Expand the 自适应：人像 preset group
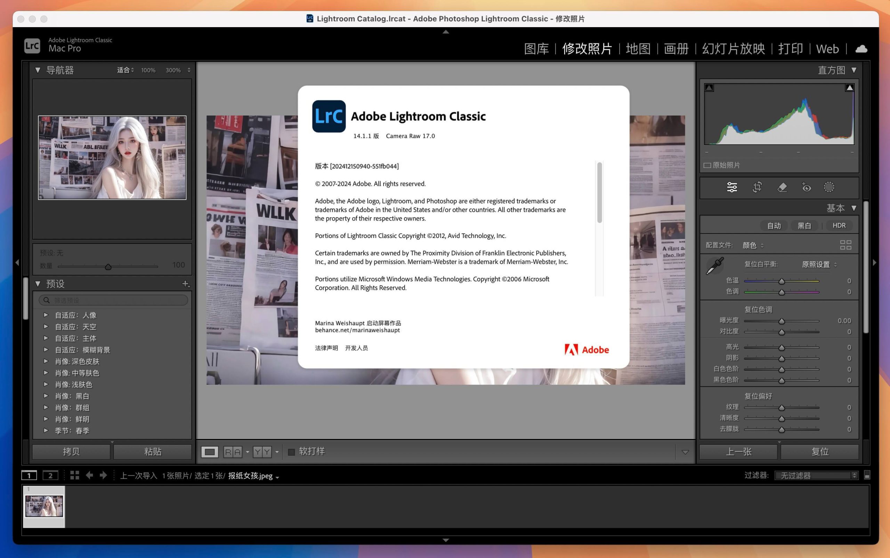 pos(46,315)
